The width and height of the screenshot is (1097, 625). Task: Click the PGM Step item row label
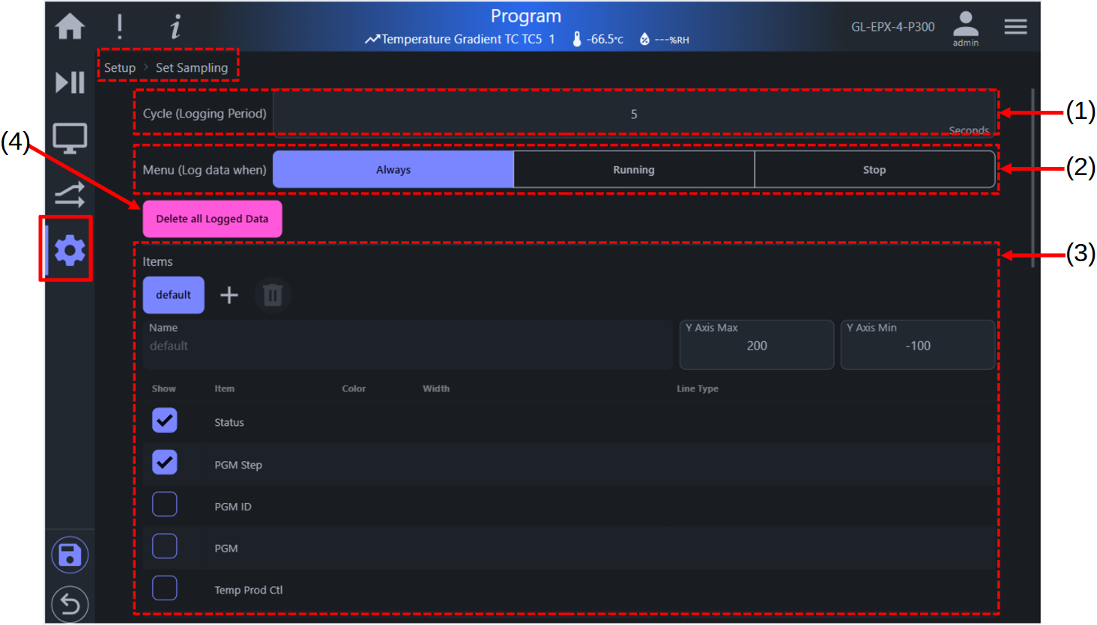[x=238, y=465]
